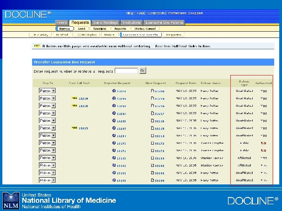Open the Preferences link
This screenshot has width=282, height=211.
pyautogui.click(x=177, y=13)
